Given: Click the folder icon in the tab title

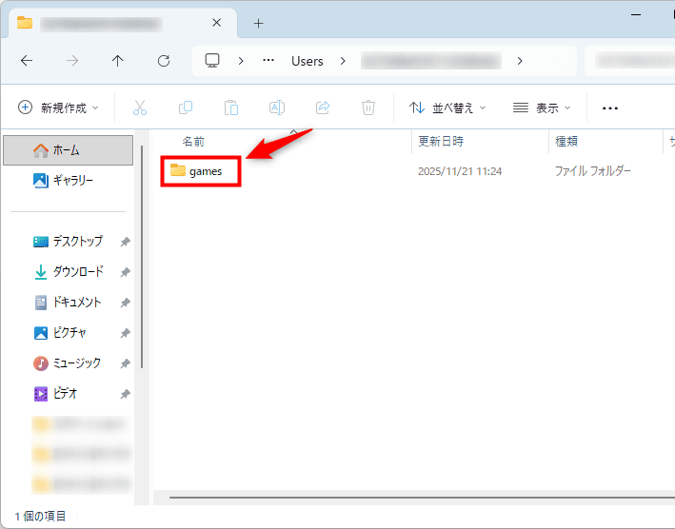Looking at the screenshot, I should 25,23.
